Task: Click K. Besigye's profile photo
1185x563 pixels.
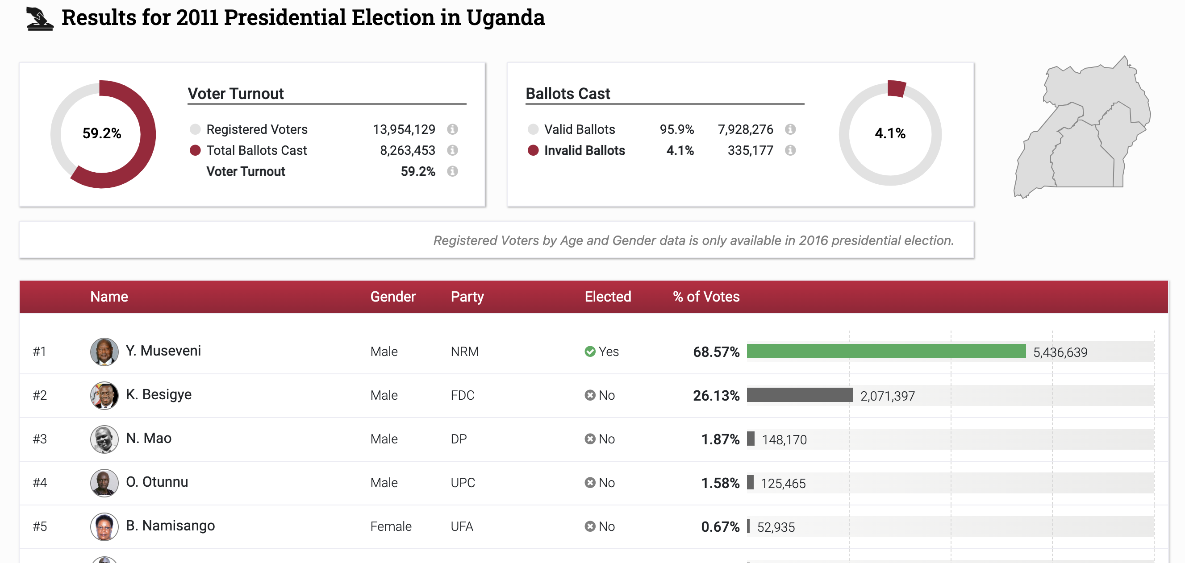Action: coord(104,395)
